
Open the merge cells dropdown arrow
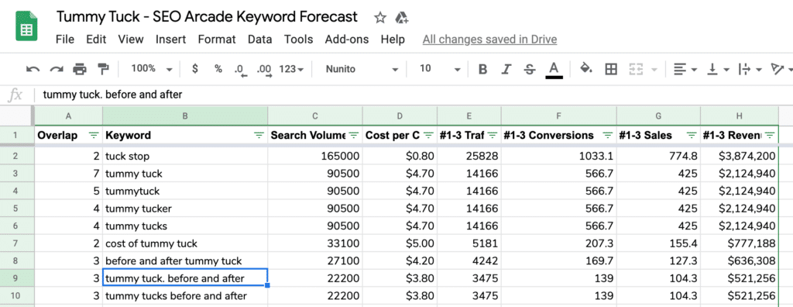[x=654, y=70]
